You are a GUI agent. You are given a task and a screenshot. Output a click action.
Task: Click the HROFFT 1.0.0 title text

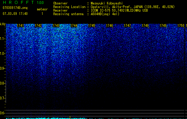(x=23, y=2)
